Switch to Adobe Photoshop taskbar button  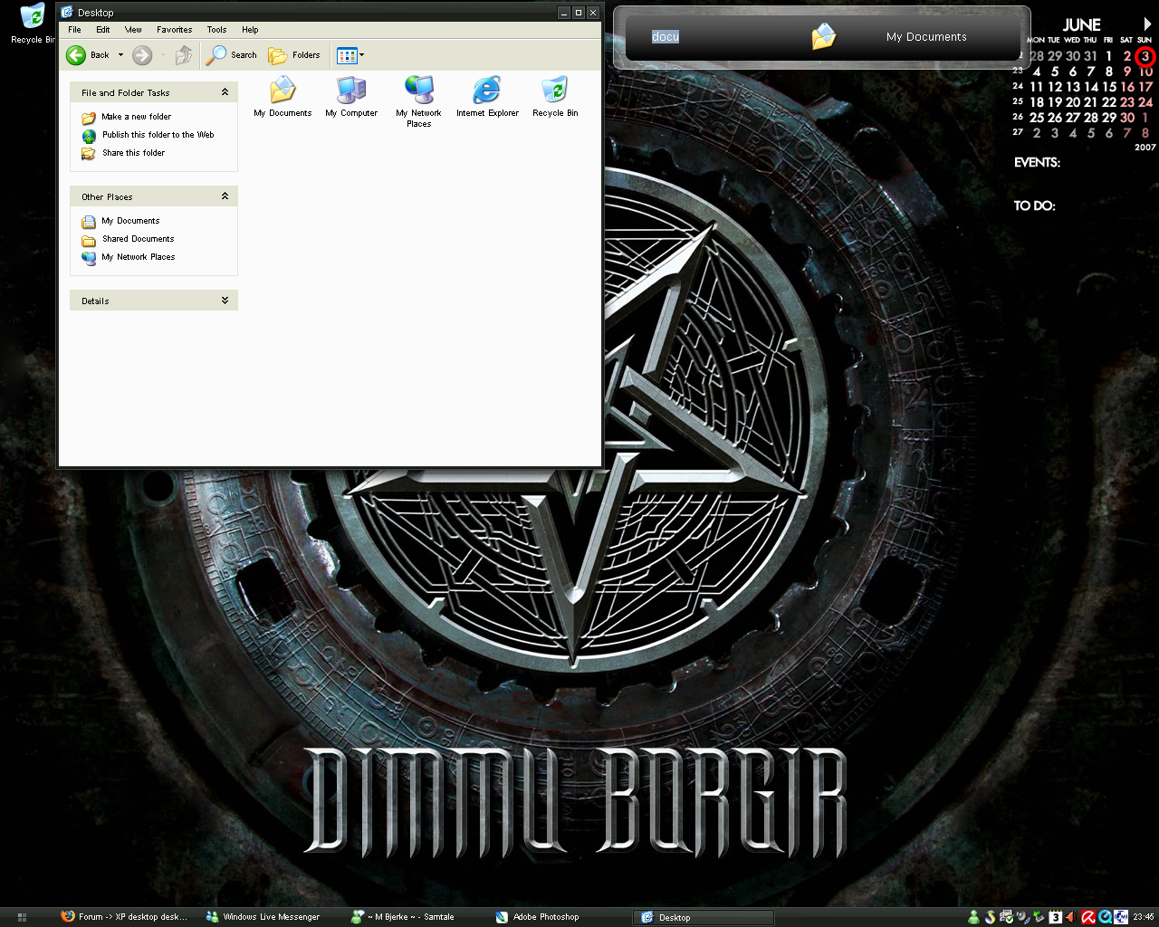click(538, 917)
